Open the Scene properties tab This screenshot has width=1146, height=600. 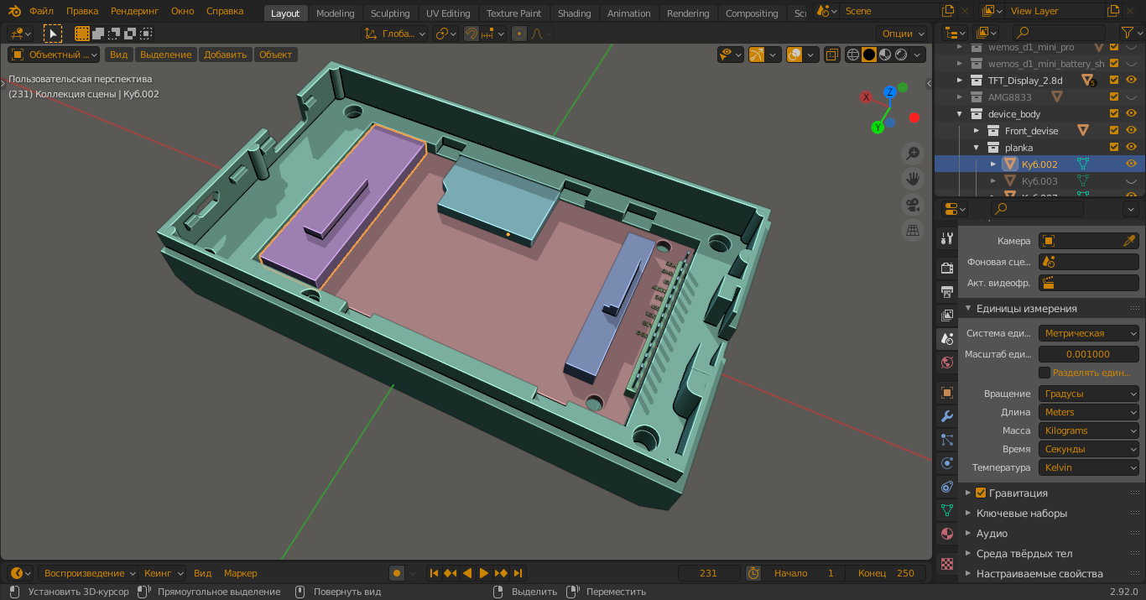point(947,339)
